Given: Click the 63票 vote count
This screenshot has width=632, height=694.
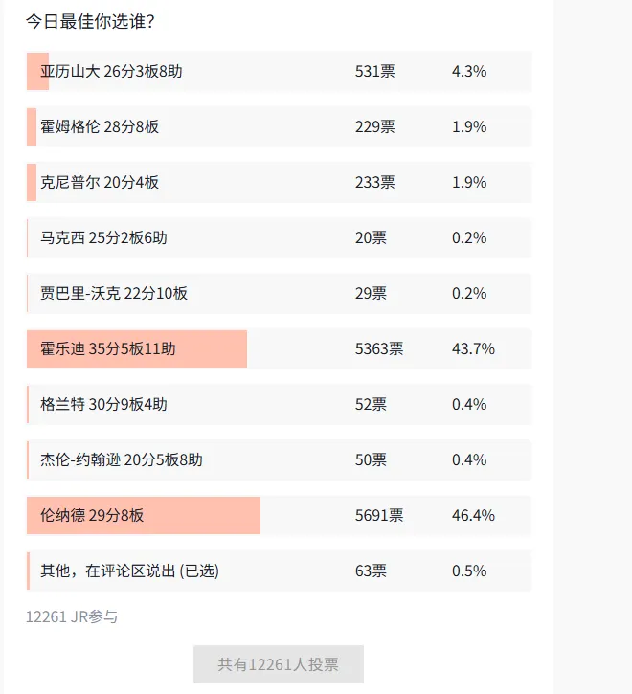Looking at the screenshot, I should click(371, 571).
